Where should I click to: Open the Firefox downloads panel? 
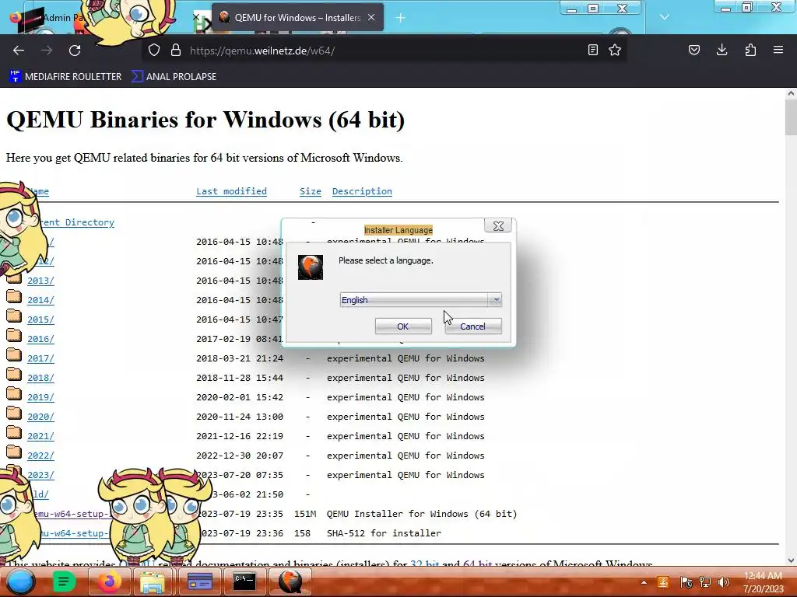722,50
